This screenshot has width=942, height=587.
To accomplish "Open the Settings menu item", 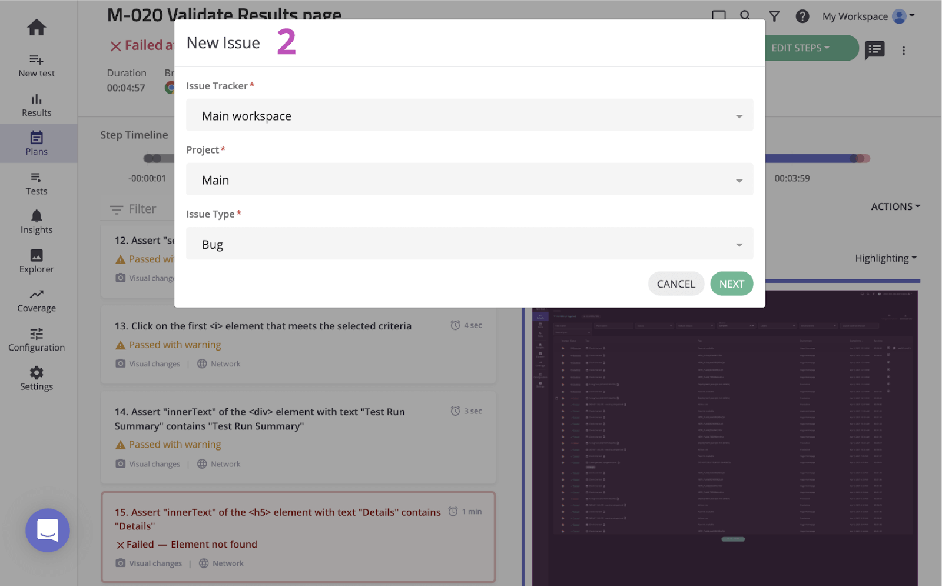I will click(36, 376).
